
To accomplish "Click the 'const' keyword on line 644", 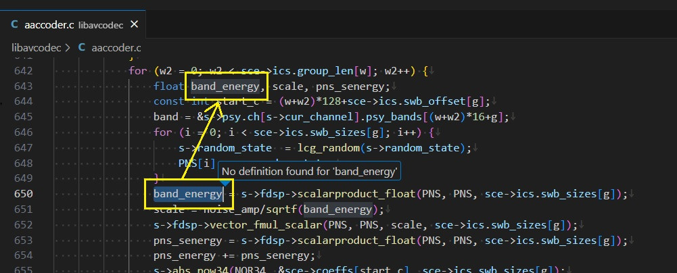I will tap(169, 102).
